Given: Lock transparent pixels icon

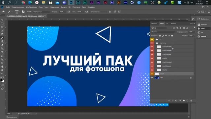Looking at the screenshot, I should [160, 36].
